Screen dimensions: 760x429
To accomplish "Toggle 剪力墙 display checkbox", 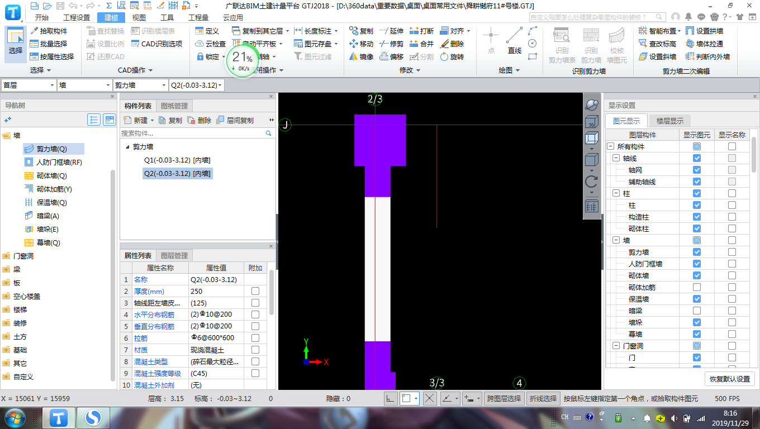I will [x=697, y=252].
